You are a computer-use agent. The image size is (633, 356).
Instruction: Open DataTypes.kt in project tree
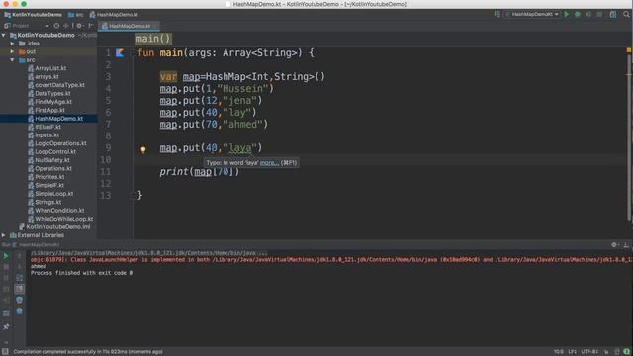pyautogui.click(x=52, y=94)
